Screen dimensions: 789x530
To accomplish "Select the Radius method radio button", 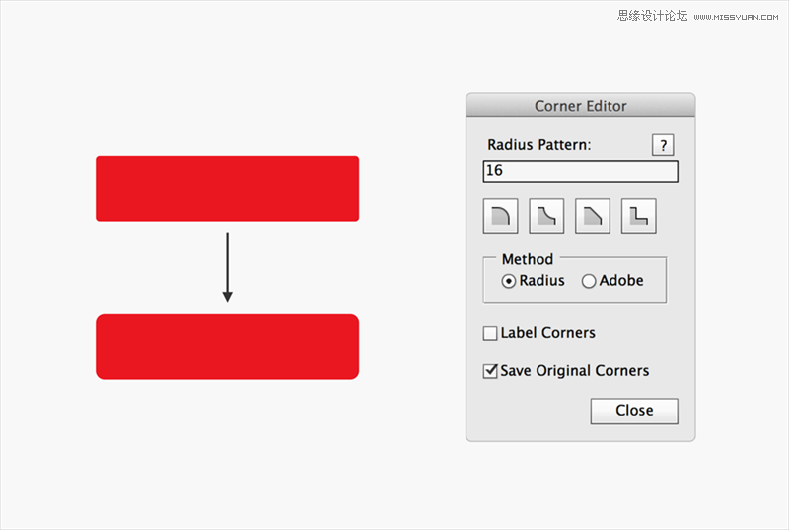I will [x=508, y=281].
